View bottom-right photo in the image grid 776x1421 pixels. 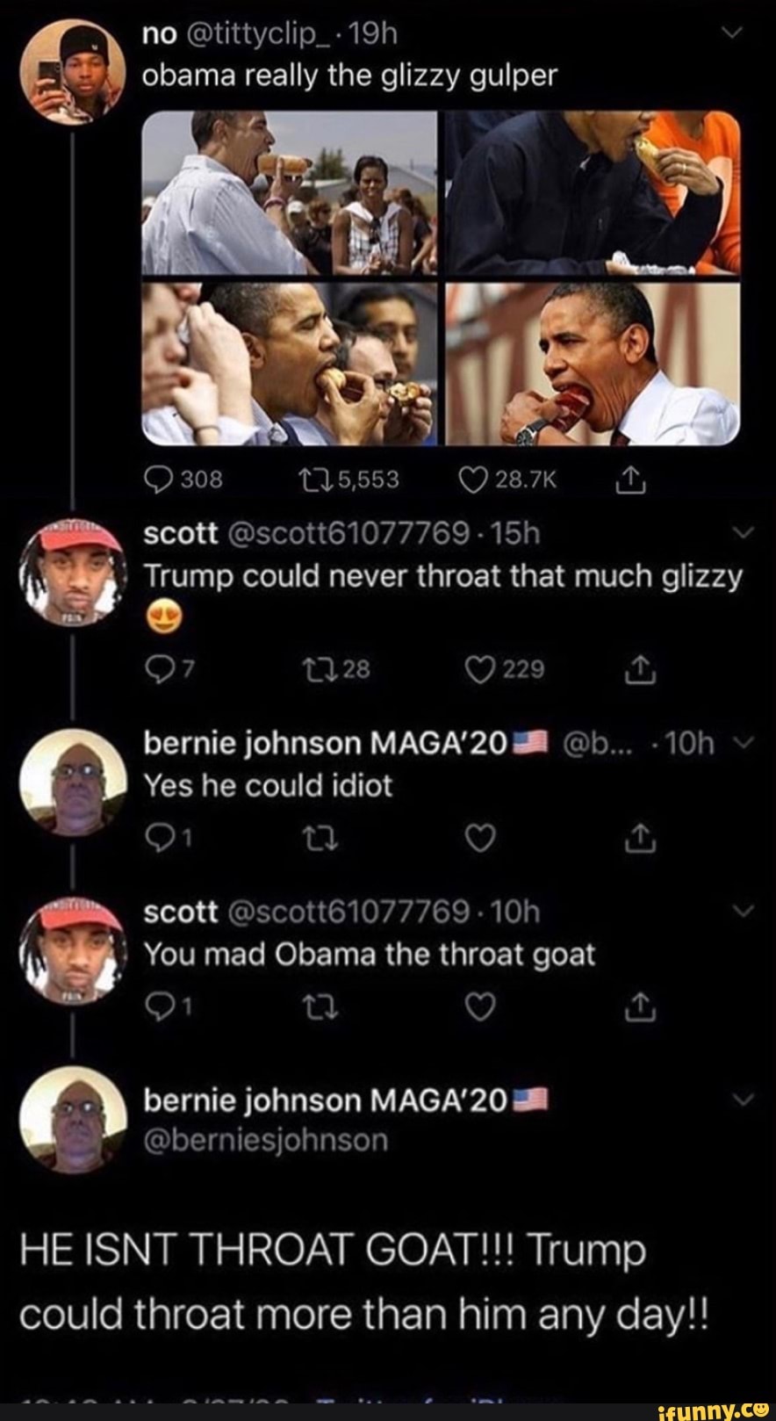593,363
